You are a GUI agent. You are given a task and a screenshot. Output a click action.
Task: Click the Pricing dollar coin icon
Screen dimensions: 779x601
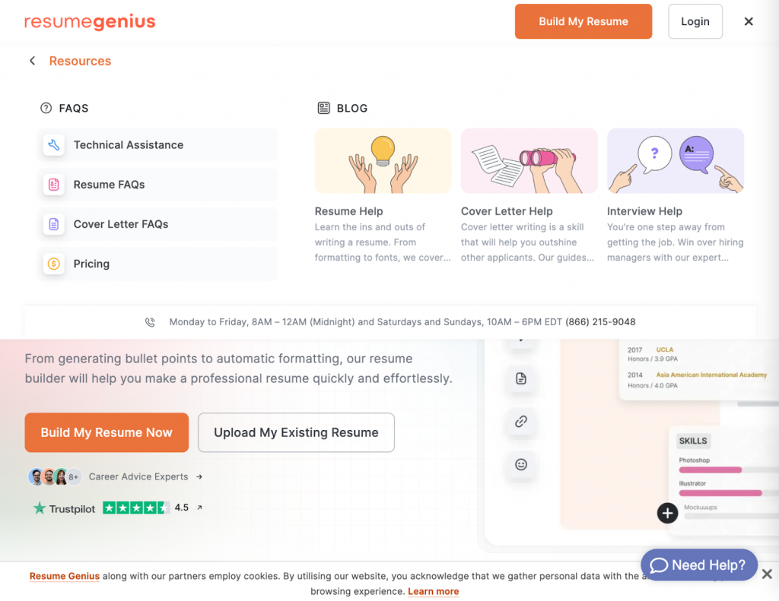click(53, 264)
